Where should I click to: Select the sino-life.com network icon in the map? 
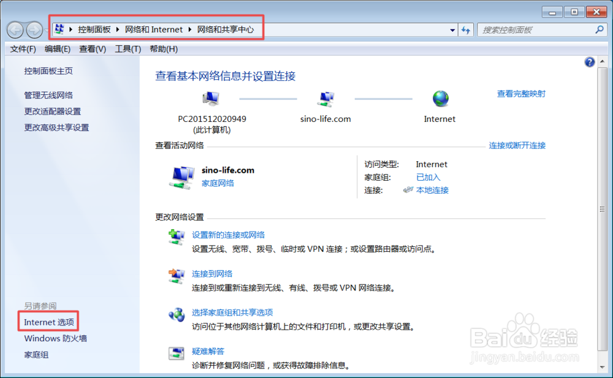click(x=326, y=98)
